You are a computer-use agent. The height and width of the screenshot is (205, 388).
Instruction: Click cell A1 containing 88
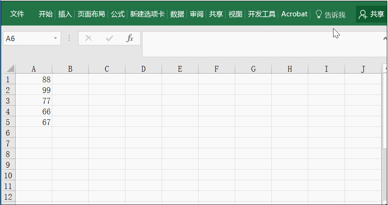[x=34, y=79]
